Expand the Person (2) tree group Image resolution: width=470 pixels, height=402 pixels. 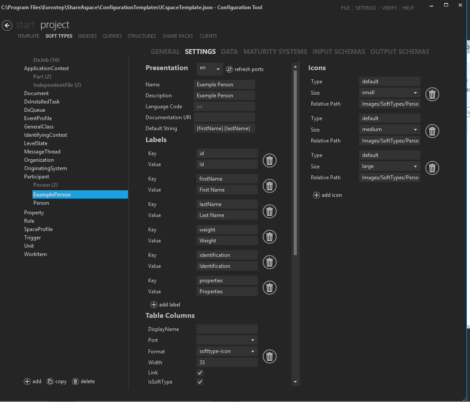tap(28, 185)
